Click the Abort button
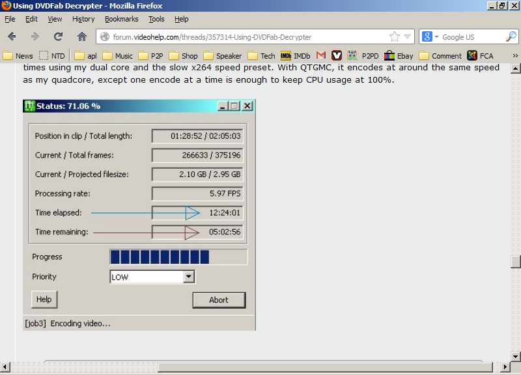521x375 pixels. [x=219, y=300]
